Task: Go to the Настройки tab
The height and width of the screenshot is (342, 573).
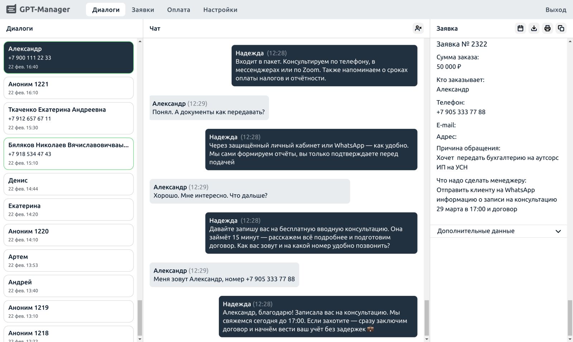Action: click(220, 10)
